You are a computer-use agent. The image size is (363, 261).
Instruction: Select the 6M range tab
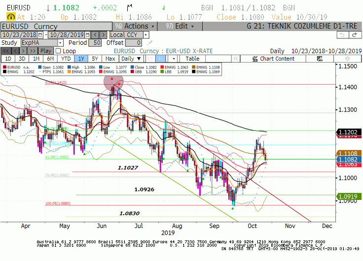[50, 59]
